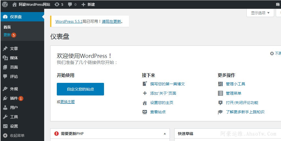This screenshot has height=141, width=281.
Task: Toggle the 快速草稿 panel header
Action: click(186, 134)
